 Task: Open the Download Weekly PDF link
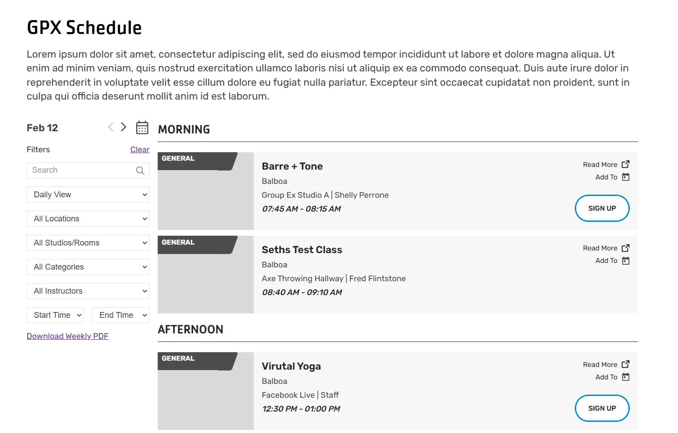(67, 336)
